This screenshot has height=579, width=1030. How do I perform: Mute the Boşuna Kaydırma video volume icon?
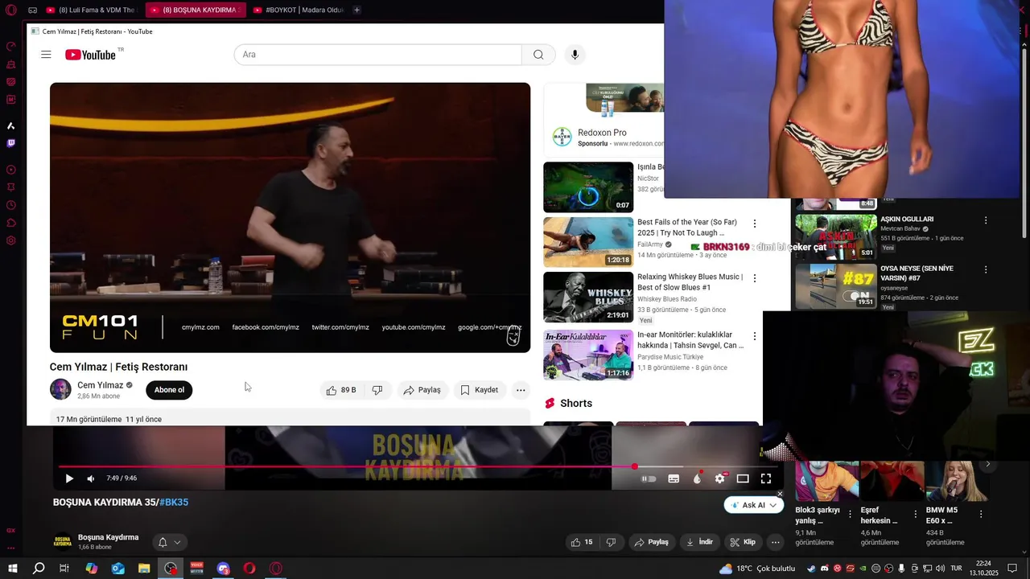pos(90,478)
